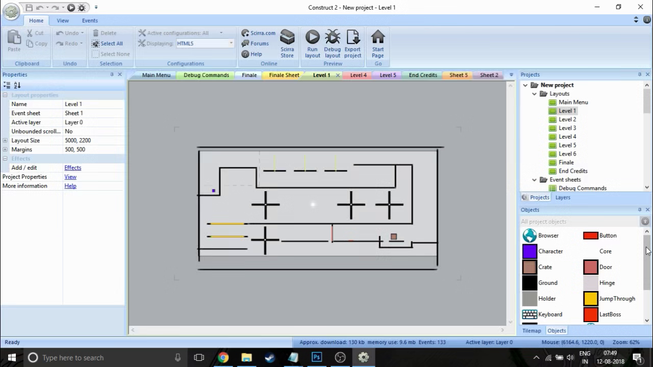Go to the Start Page house icon
This screenshot has height=367, width=653.
(378, 44)
